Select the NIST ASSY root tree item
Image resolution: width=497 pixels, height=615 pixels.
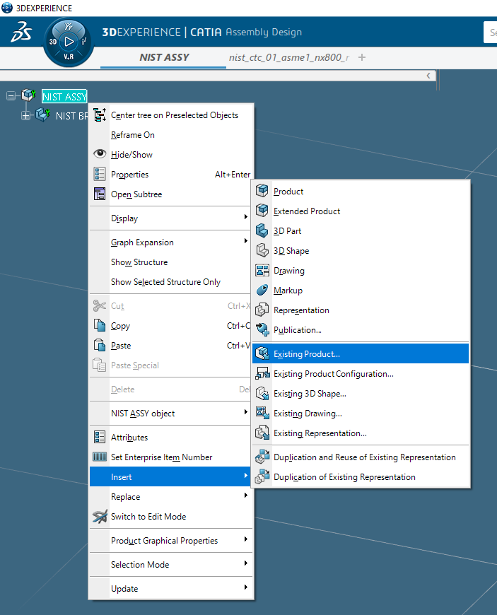click(64, 96)
